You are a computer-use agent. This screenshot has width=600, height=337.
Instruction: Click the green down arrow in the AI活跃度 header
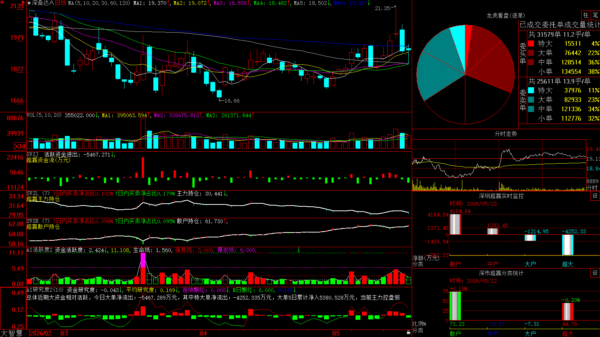coord(299,250)
